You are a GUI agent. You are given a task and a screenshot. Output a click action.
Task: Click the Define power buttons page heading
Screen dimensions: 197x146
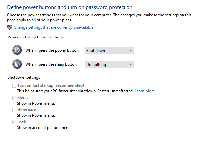(70, 7)
